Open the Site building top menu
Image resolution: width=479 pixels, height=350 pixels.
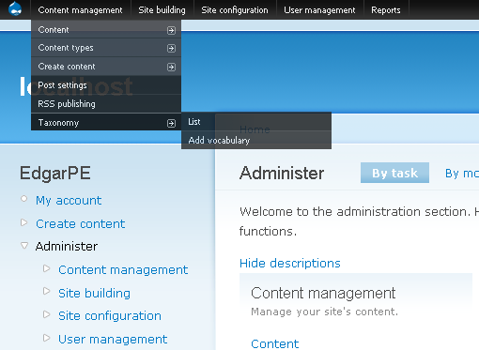(x=162, y=10)
